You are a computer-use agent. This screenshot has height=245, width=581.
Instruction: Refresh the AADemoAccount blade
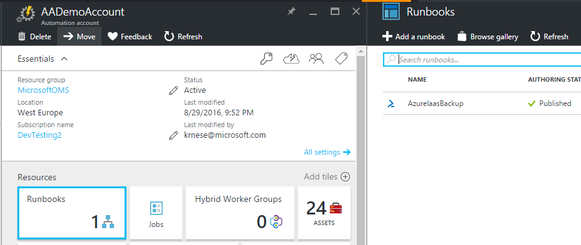[x=183, y=37]
